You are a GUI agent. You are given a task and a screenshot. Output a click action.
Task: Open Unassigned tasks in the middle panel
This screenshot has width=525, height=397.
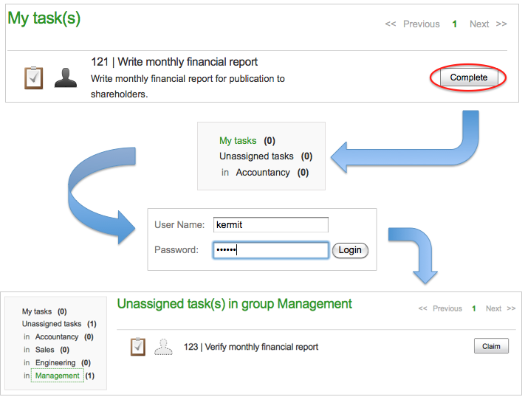point(256,156)
